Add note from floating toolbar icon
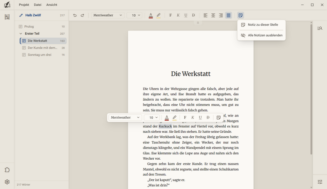The height and width of the screenshot is (189, 327). (x=218, y=117)
